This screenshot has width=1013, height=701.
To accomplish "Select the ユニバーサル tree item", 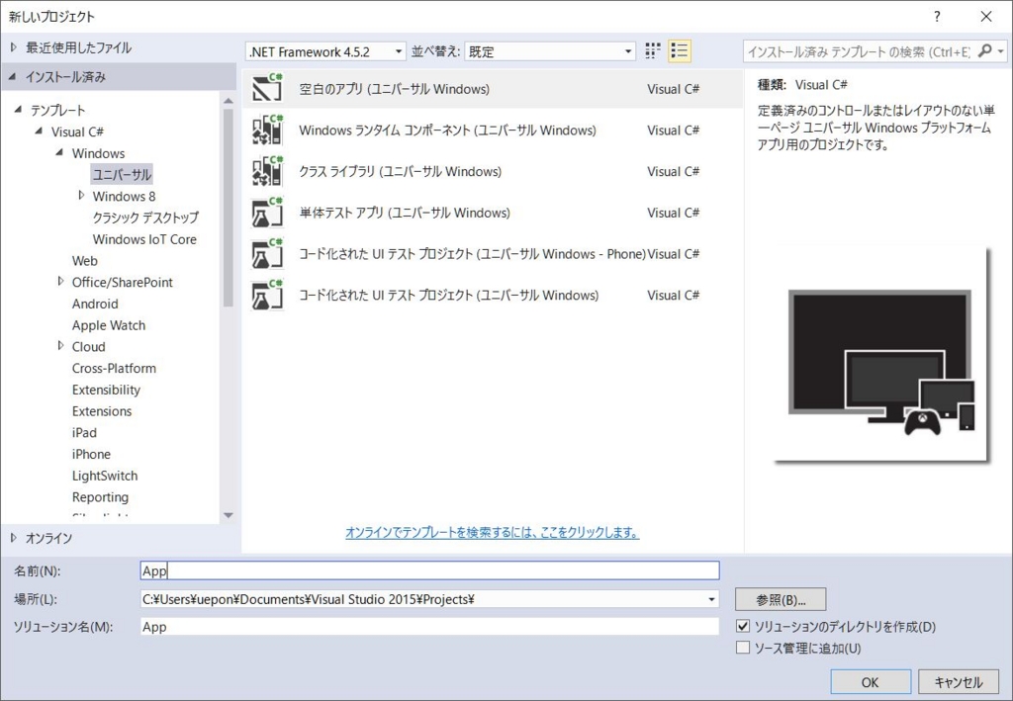I will click(122, 174).
